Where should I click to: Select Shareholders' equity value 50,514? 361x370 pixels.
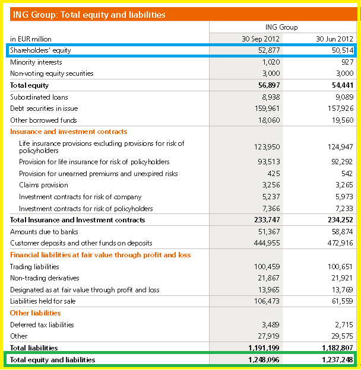coord(343,50)
